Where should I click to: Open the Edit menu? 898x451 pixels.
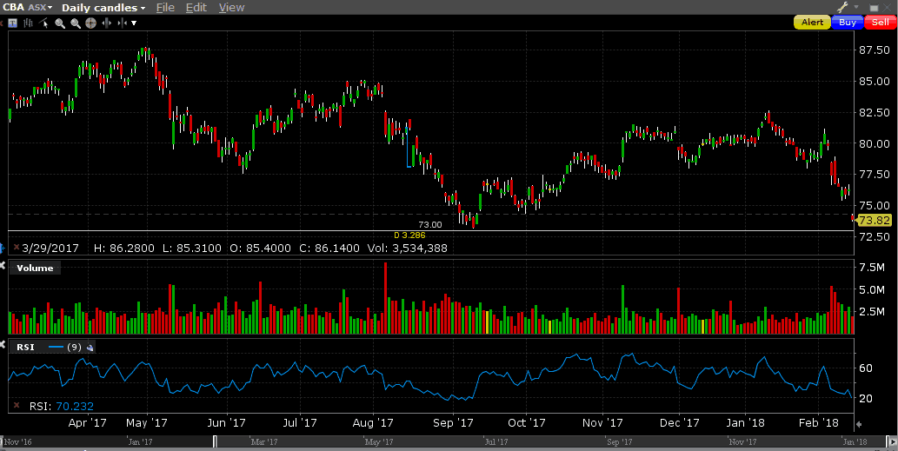(196, 8)
